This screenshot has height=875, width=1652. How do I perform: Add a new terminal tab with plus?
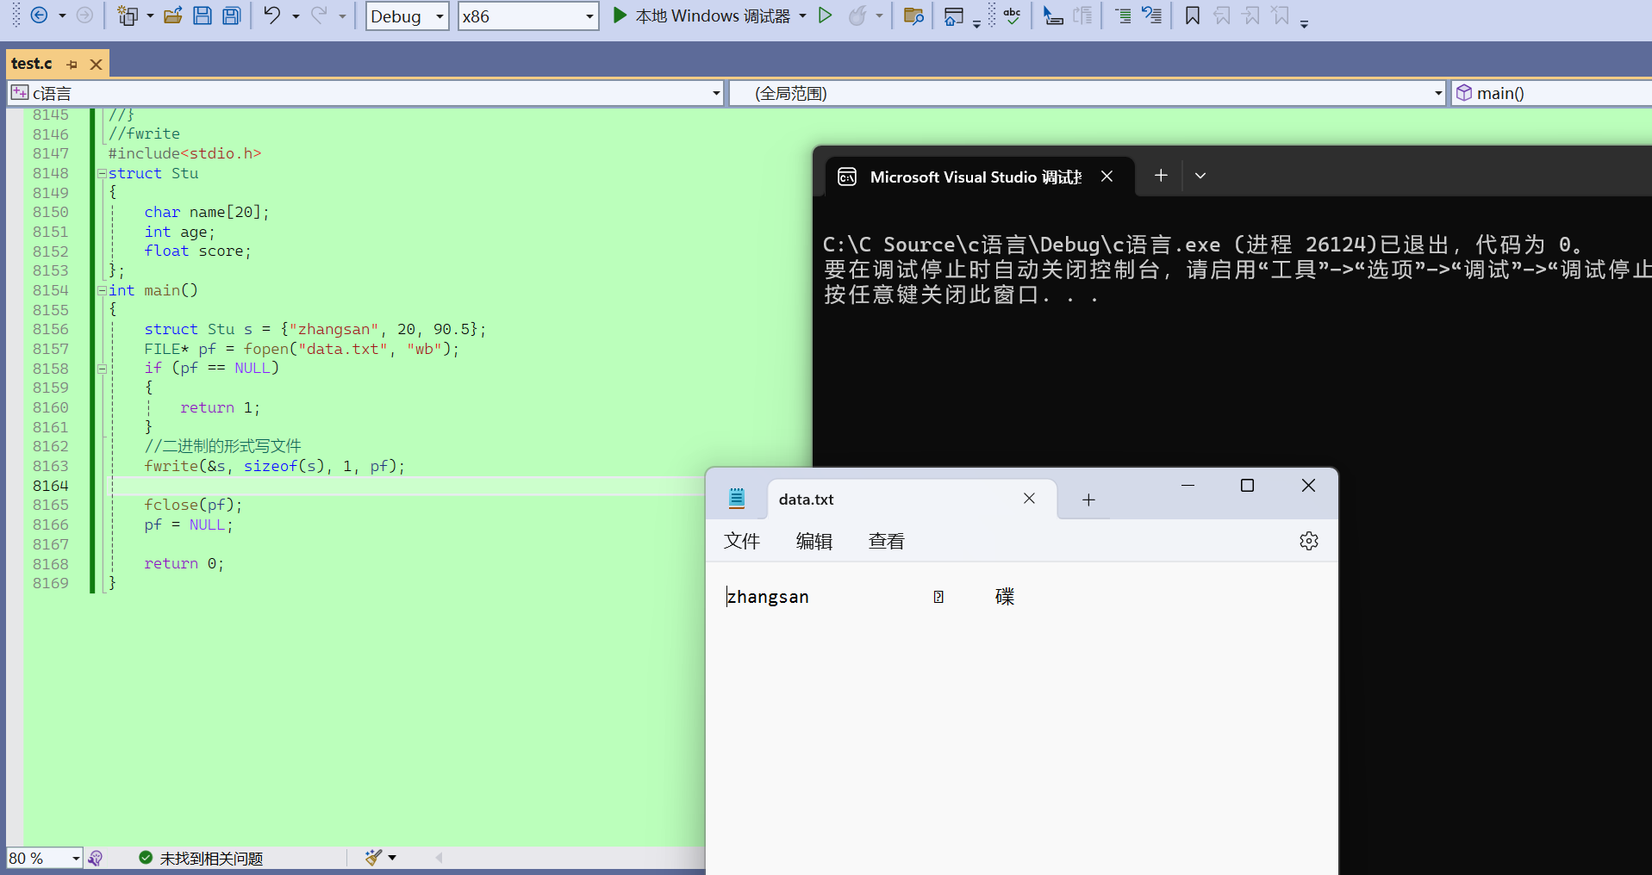pyautogui.click(x=1161, y=175)
